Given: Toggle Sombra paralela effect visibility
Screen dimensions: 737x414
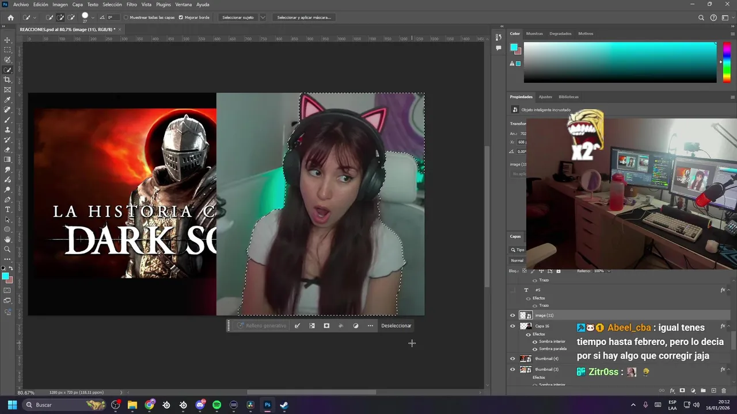Looking at the screenshot, I should pos(534,348).
